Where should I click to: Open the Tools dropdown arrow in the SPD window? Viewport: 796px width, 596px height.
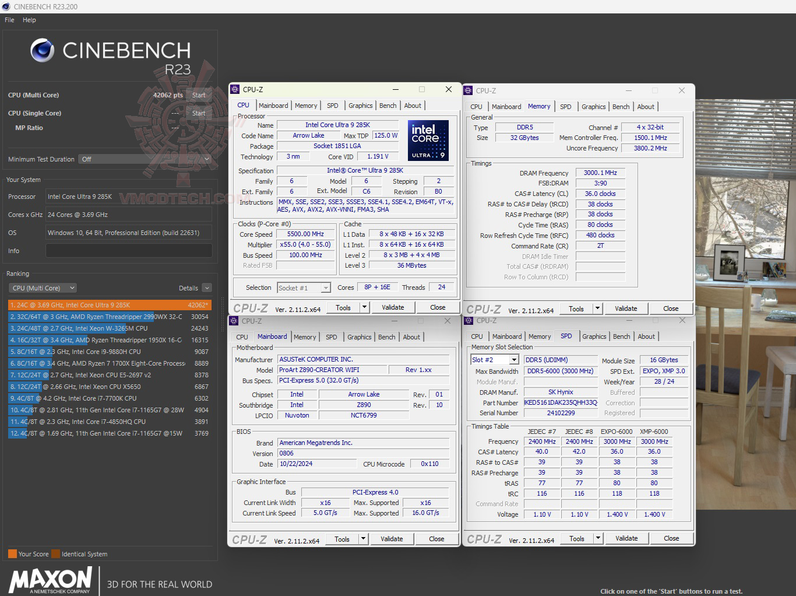click(598, 538)
